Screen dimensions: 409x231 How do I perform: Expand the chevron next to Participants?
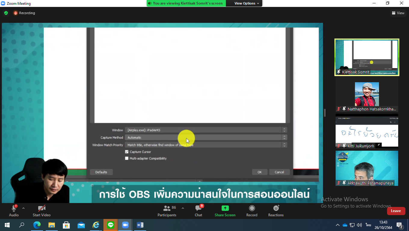point(183,208)
